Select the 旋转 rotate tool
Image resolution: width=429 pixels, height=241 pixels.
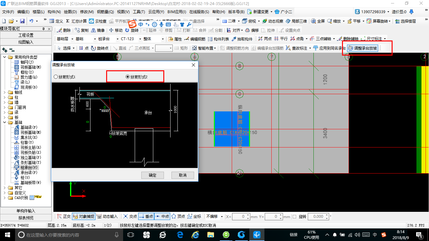132,30
